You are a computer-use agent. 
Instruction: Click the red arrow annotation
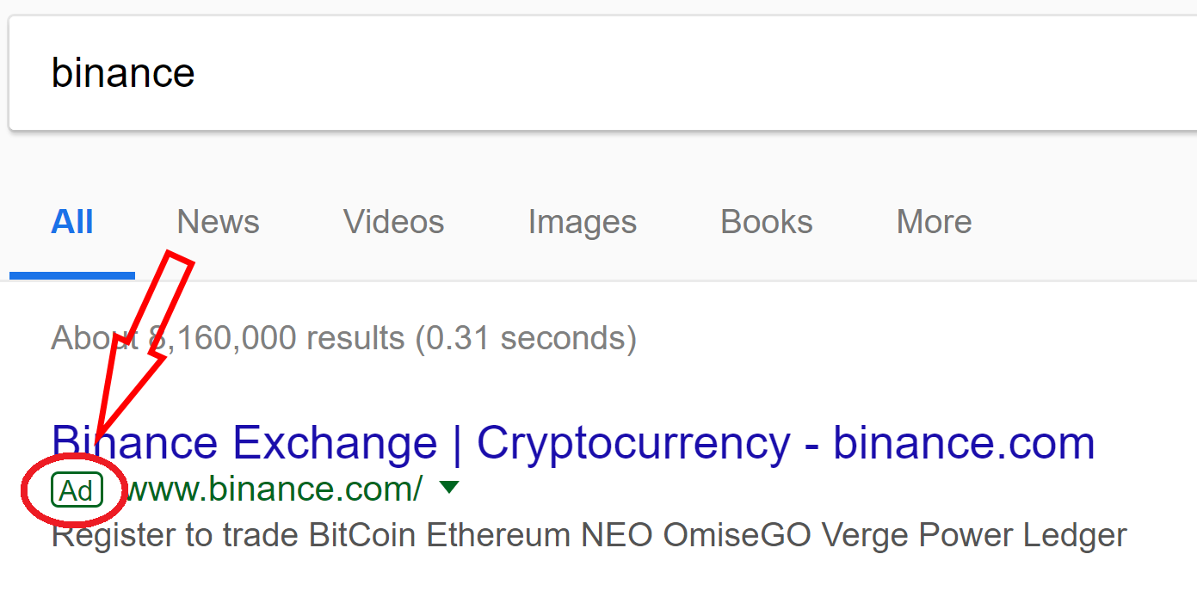(x=145, y=344)
